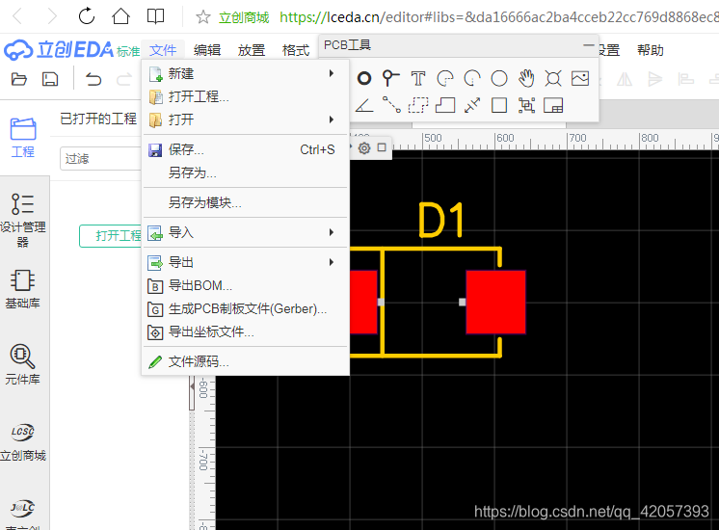Viewport: 719px width, 530px height.
Task: Select the D1 designator text on canvas
Action: coord(441,221)
